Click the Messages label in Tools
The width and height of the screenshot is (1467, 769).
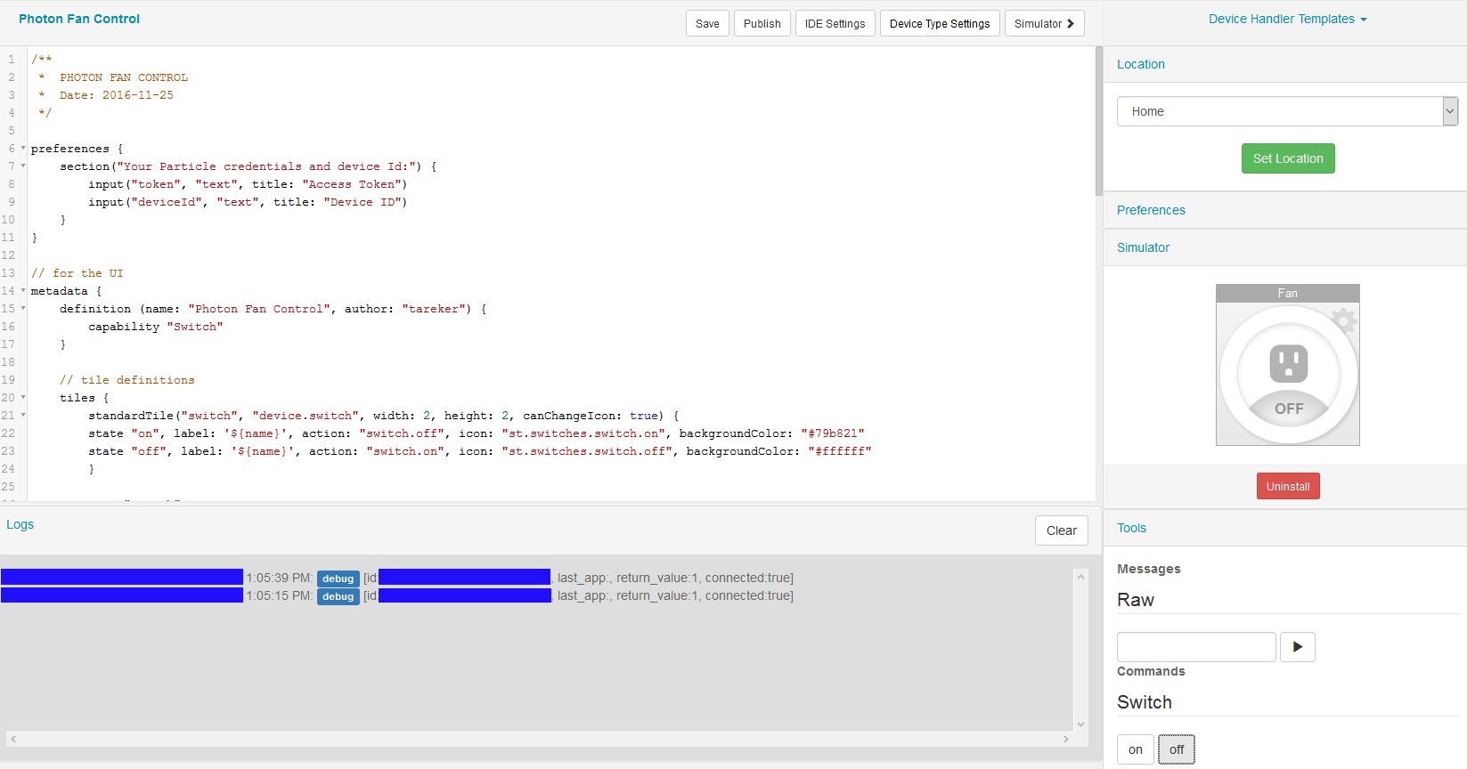[1148, 569]
